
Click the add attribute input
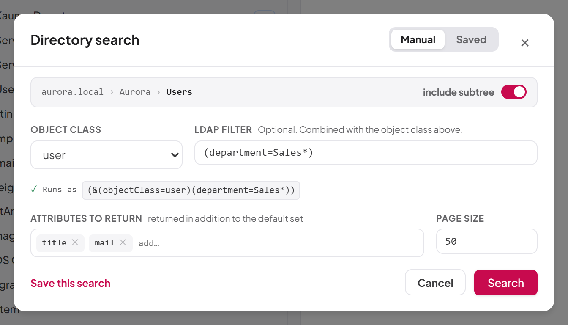[279, 243]
